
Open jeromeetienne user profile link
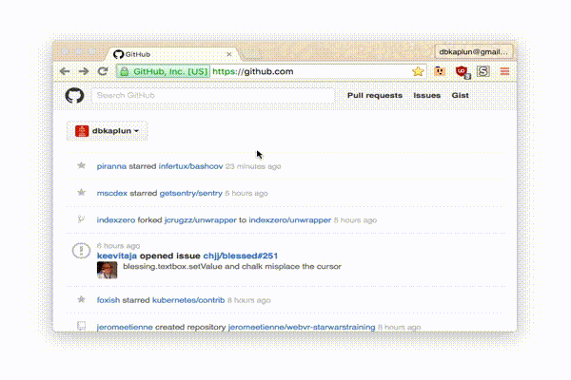pyautogui.click(x=125, y=327)
